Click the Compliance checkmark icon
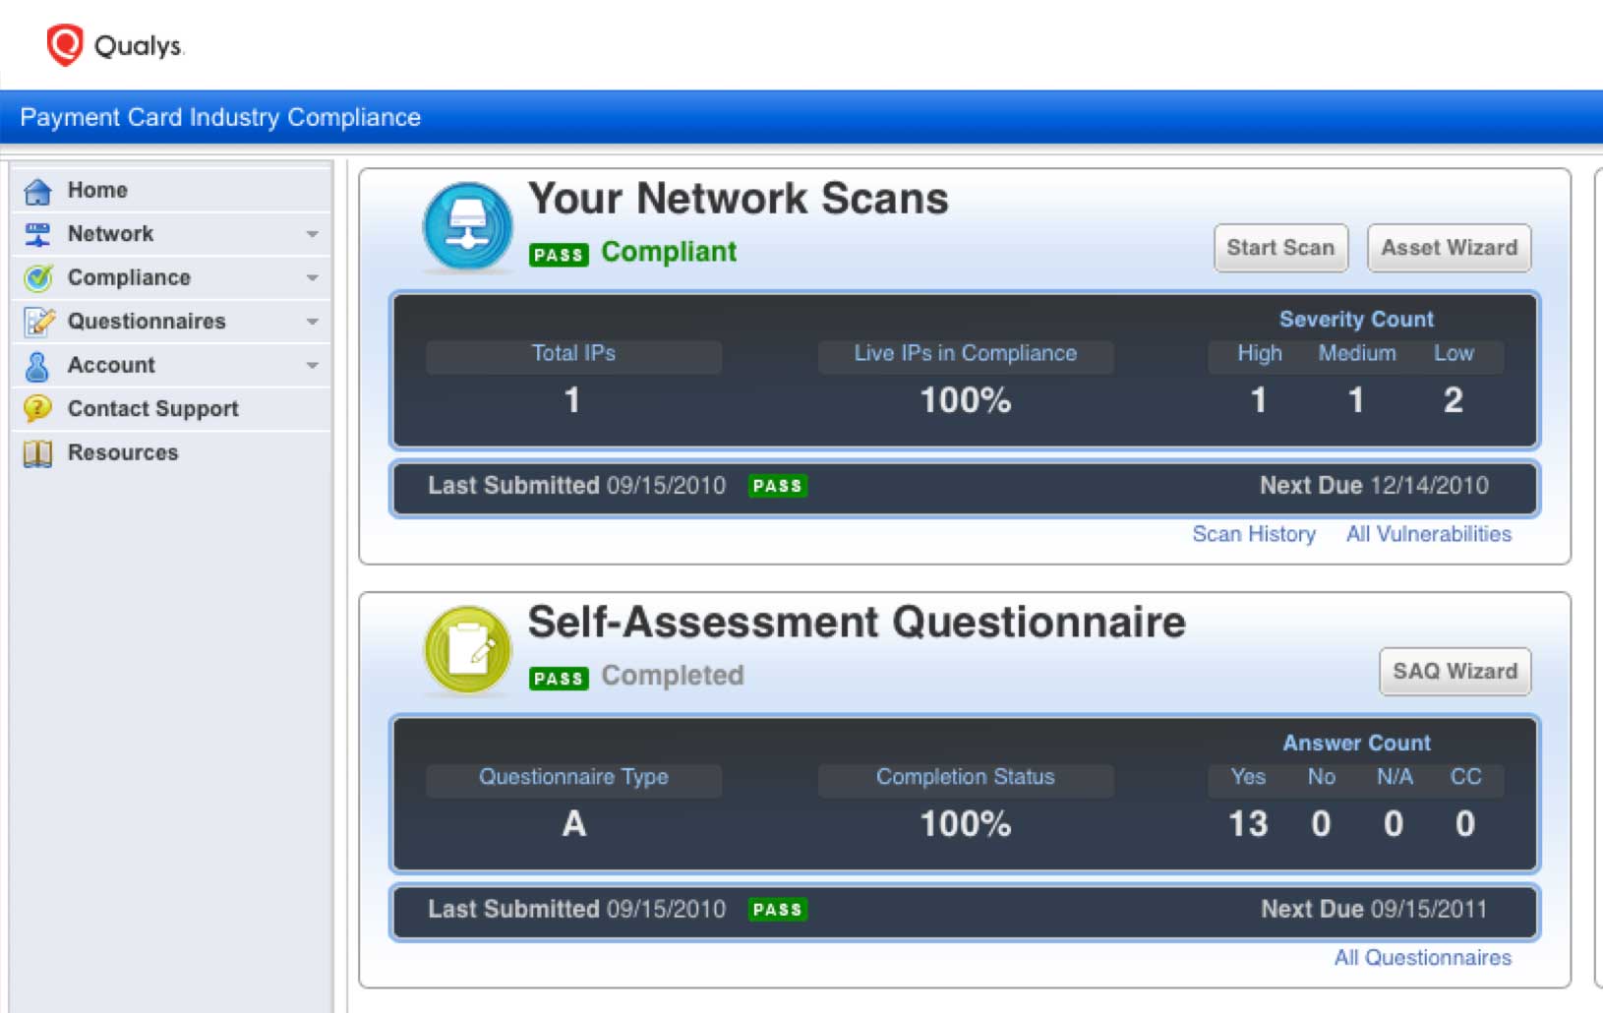The image size is (1603, 1013). (x=37, y=277)
